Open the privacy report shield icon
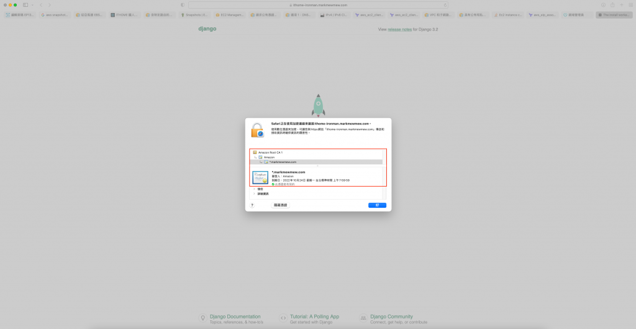Screen dimensions: 636x329 click(183, 5)
